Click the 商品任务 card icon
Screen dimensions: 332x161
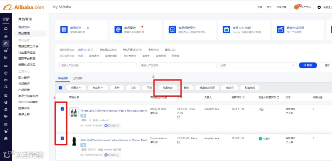(64, 29)
